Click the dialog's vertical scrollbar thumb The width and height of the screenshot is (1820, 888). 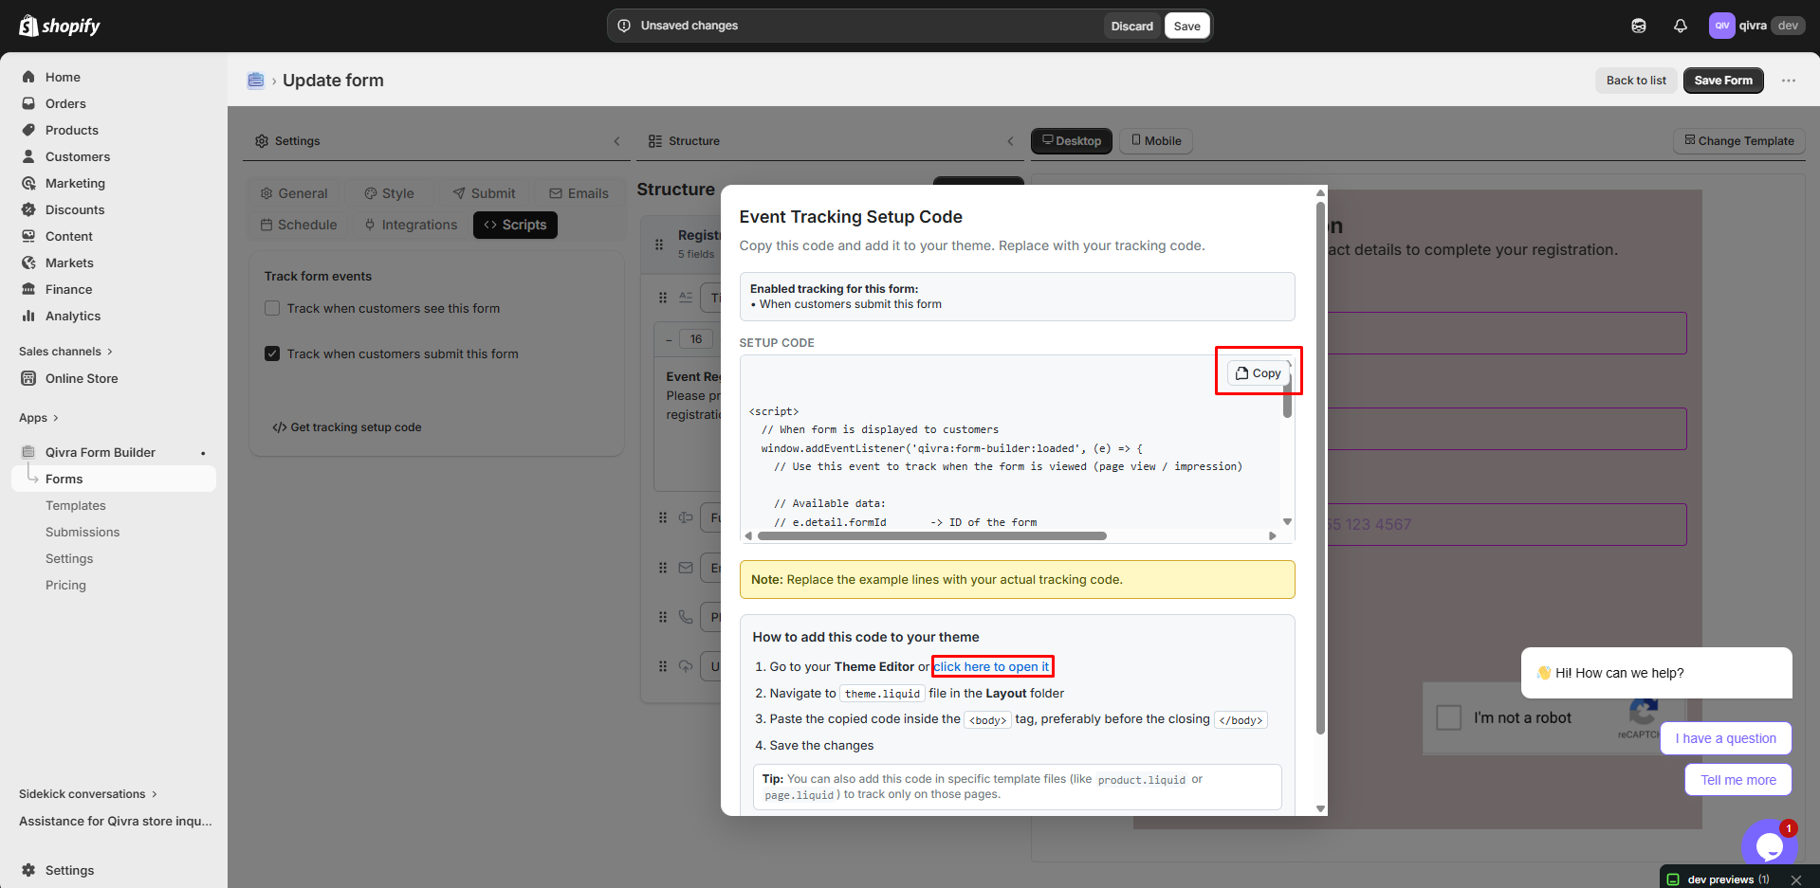coord(1320,469)
